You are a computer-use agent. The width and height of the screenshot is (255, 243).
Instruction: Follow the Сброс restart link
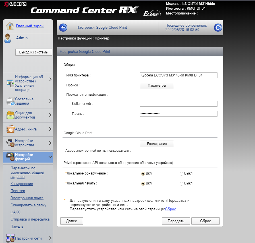[x=170, y=209]
